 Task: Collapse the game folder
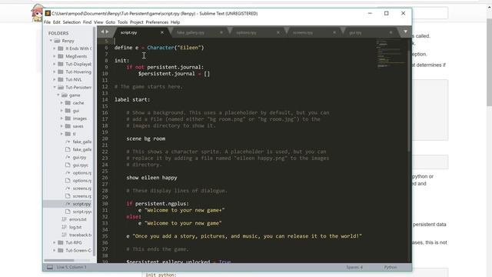point(58,95)
